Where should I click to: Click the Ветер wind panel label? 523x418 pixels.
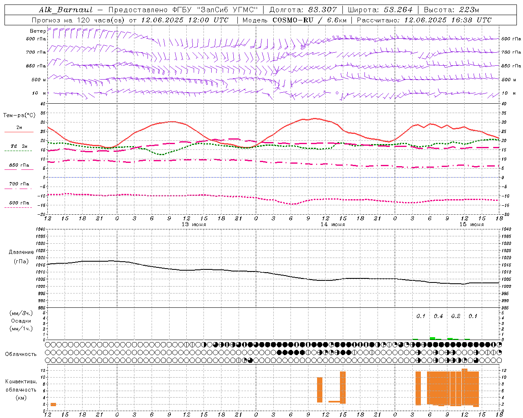(x=38, y=31)
